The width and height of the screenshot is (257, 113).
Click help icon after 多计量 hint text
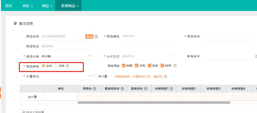click(x=165, y=77)
